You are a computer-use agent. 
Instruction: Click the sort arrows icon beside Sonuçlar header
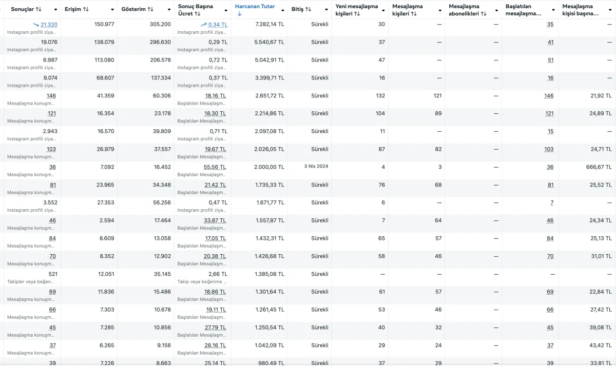[38, 9]
